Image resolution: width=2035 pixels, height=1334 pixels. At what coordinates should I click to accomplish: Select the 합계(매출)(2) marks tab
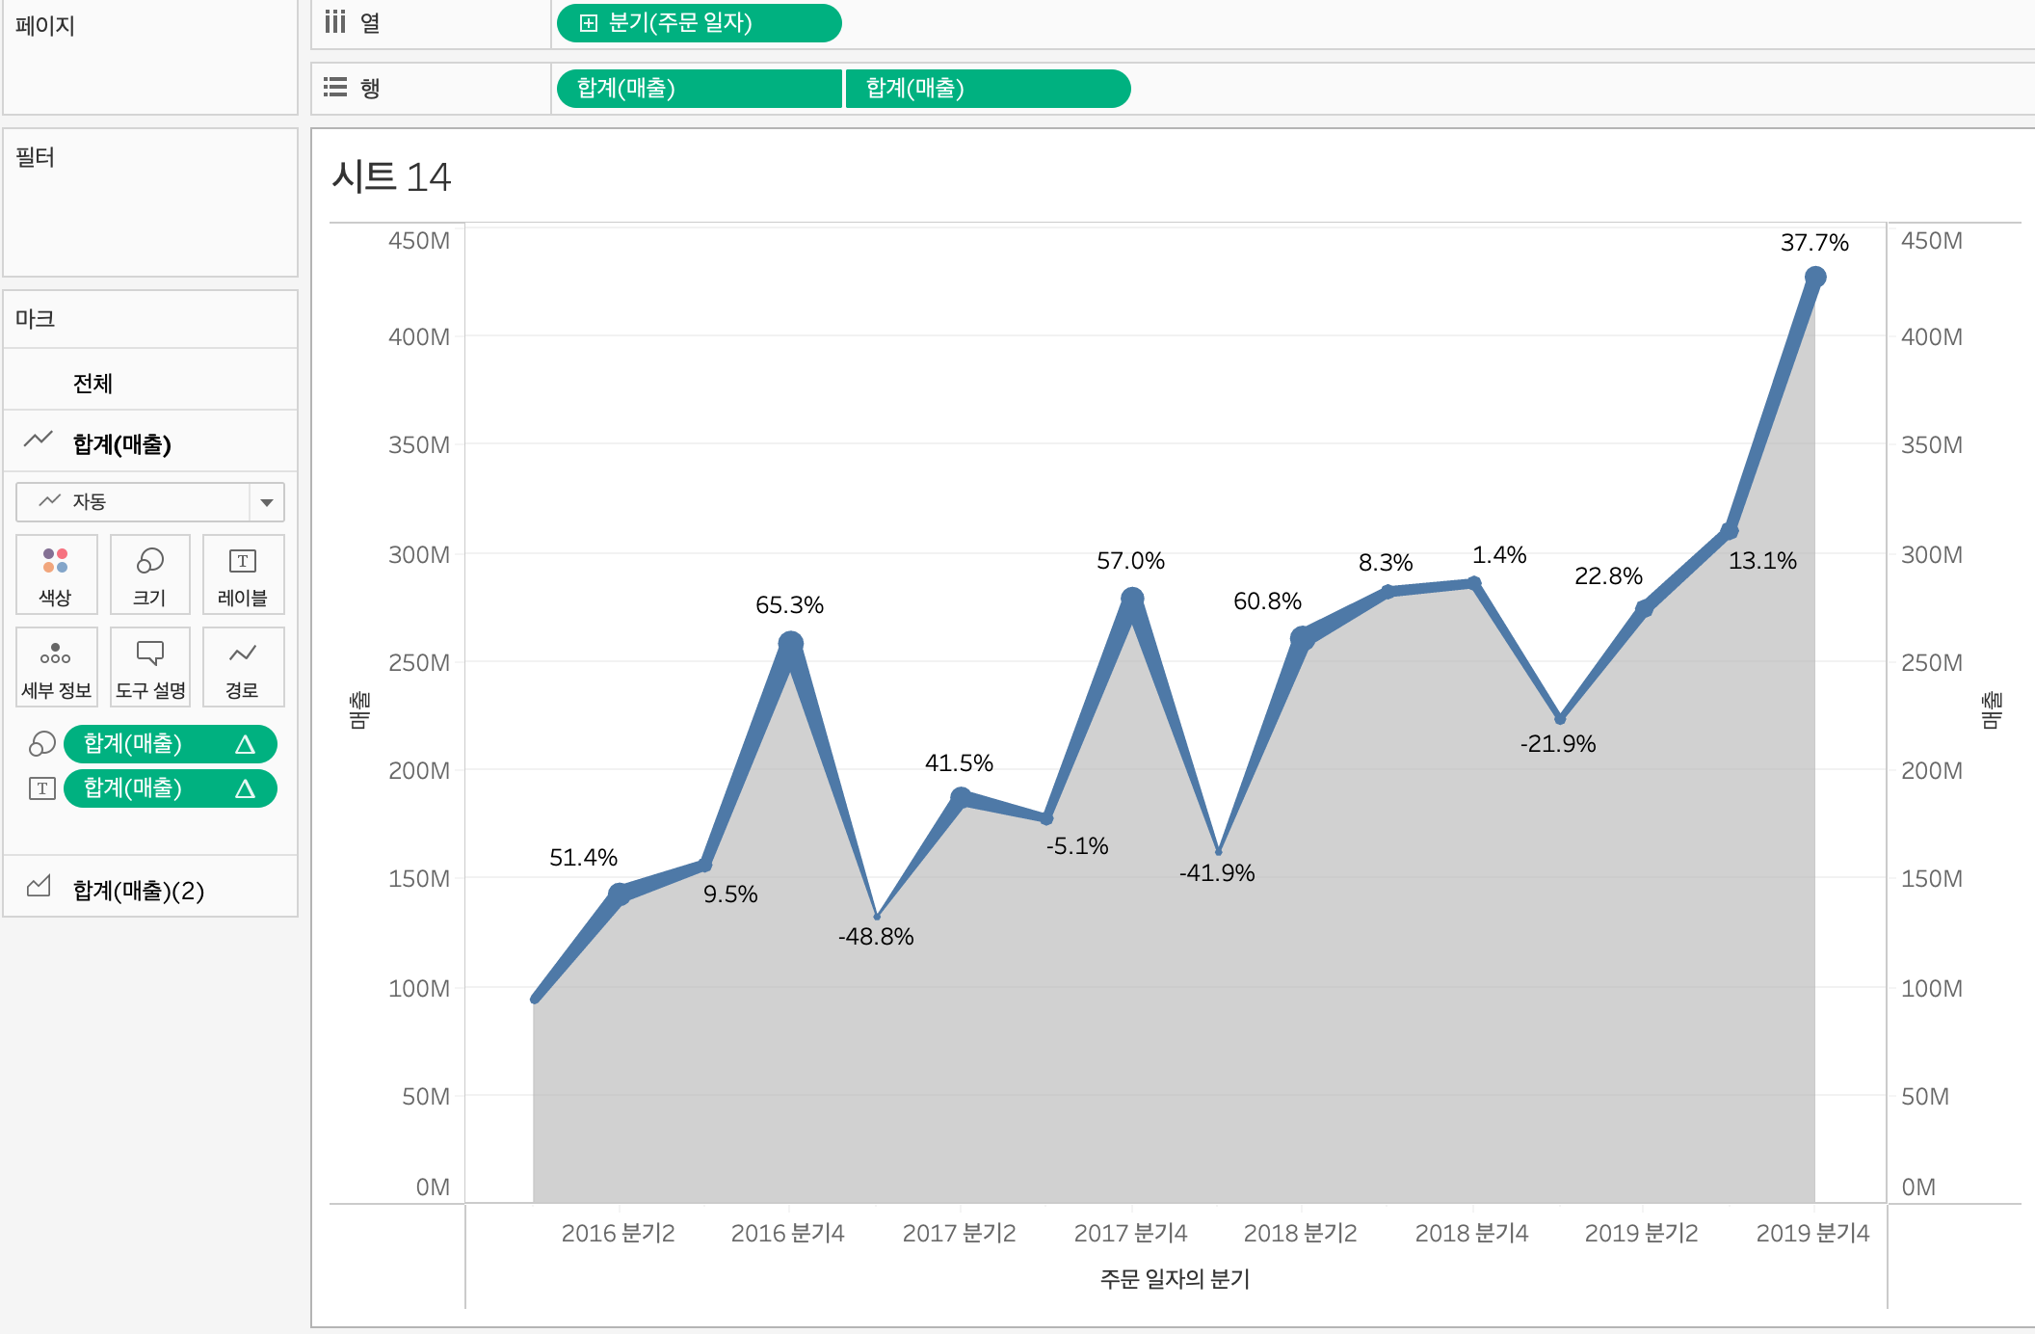[x=138, y=890]
